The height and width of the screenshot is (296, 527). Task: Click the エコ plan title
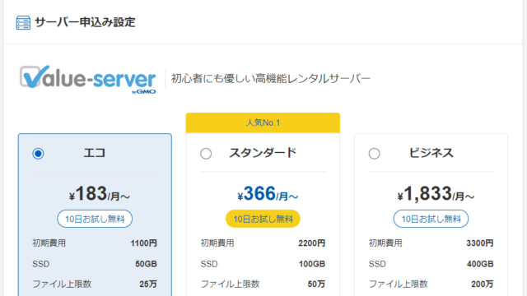click(95, 153)
